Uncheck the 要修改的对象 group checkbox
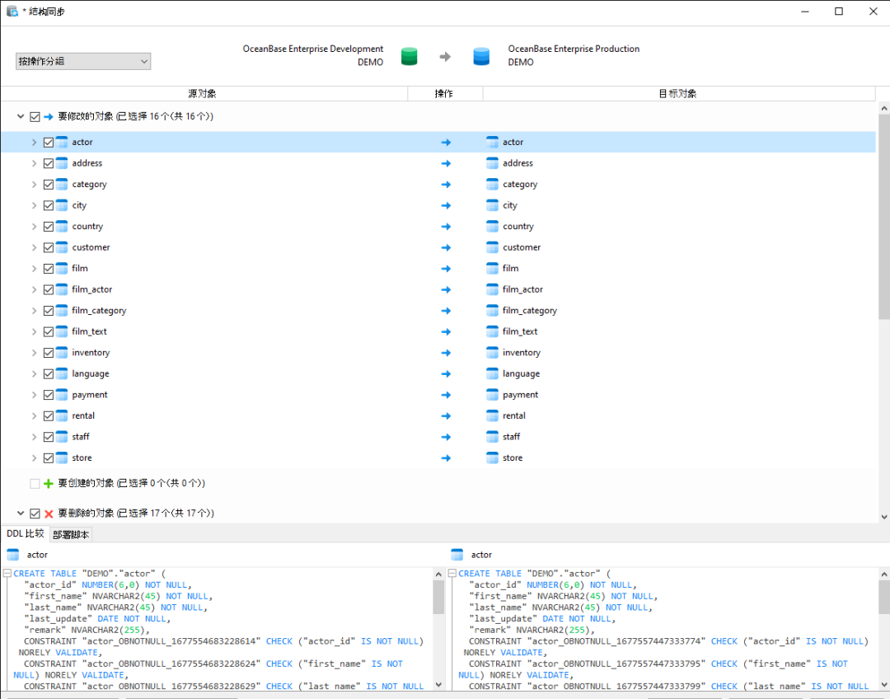The height and width of the screenshot is (699, 890). [35, 116]
